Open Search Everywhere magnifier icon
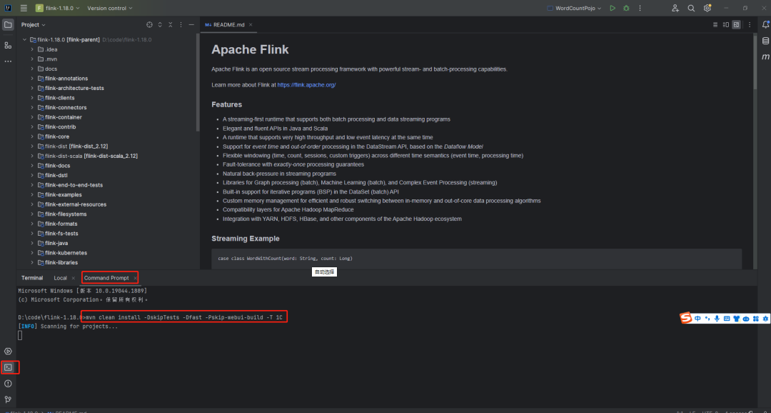This screenshot has height=413, width=771. 691,8
